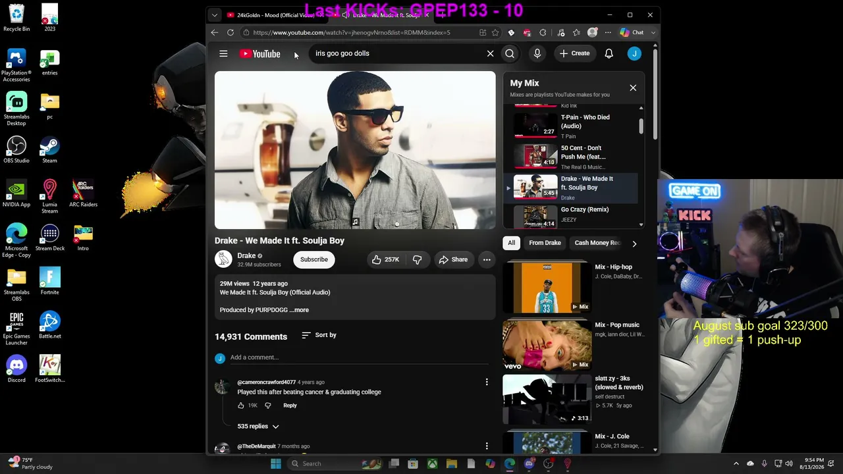Image resolution: width=843 pixels, height=474 pixels.
Task: Open the Mix - Hip-hop recommendation
Action: [573, 288]
